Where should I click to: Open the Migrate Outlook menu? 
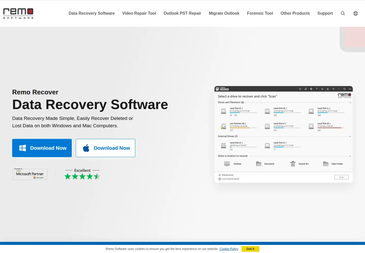coord(224,13)
